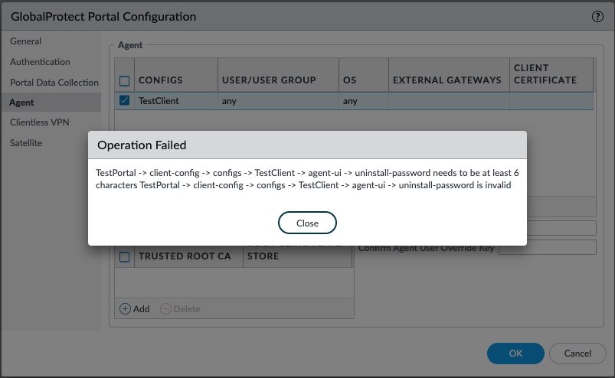Close the Operation Failed dialog
The image size is (615, 378).
click(x=307, y=223)
